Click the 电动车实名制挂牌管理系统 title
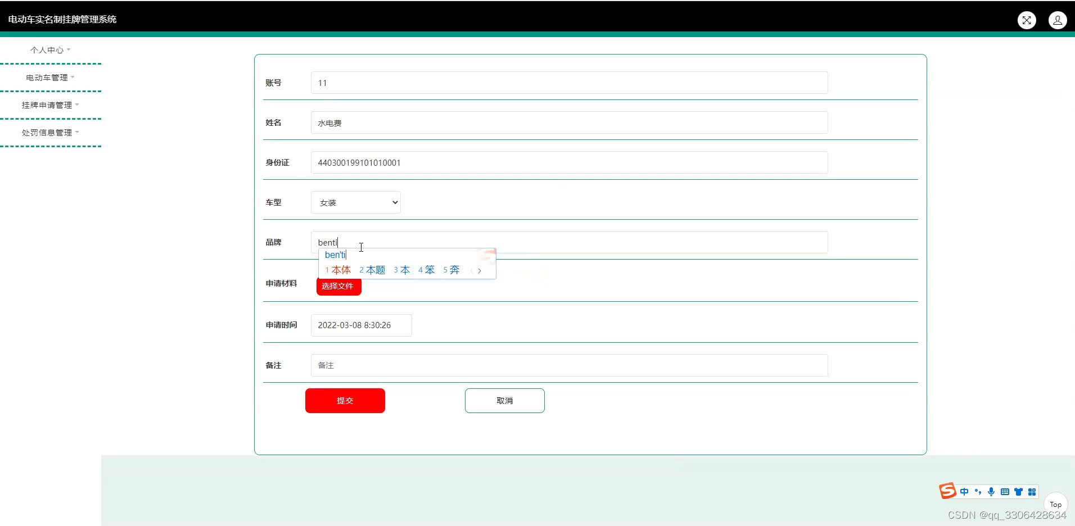This screenshot has width=1075, height=526. click(62, 19)
